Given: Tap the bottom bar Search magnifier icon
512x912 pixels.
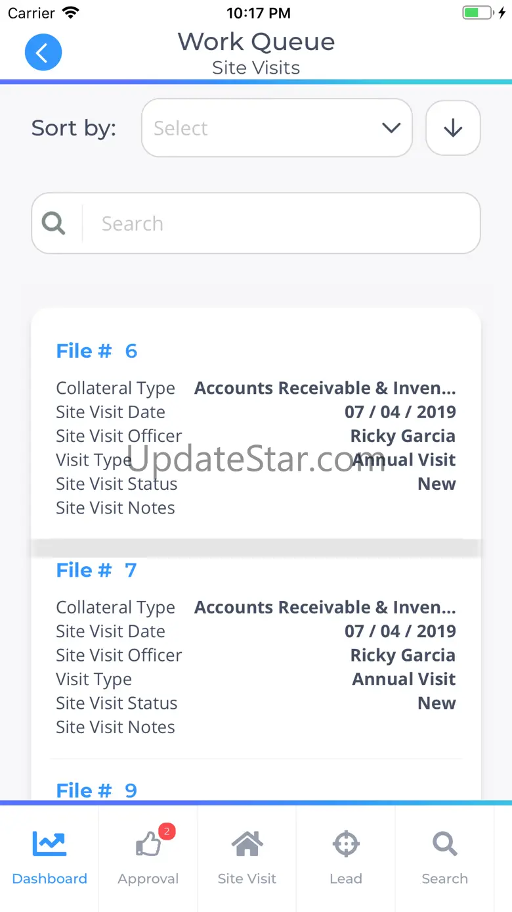Looking at the screenshot, I should click(x=445, y=844).
